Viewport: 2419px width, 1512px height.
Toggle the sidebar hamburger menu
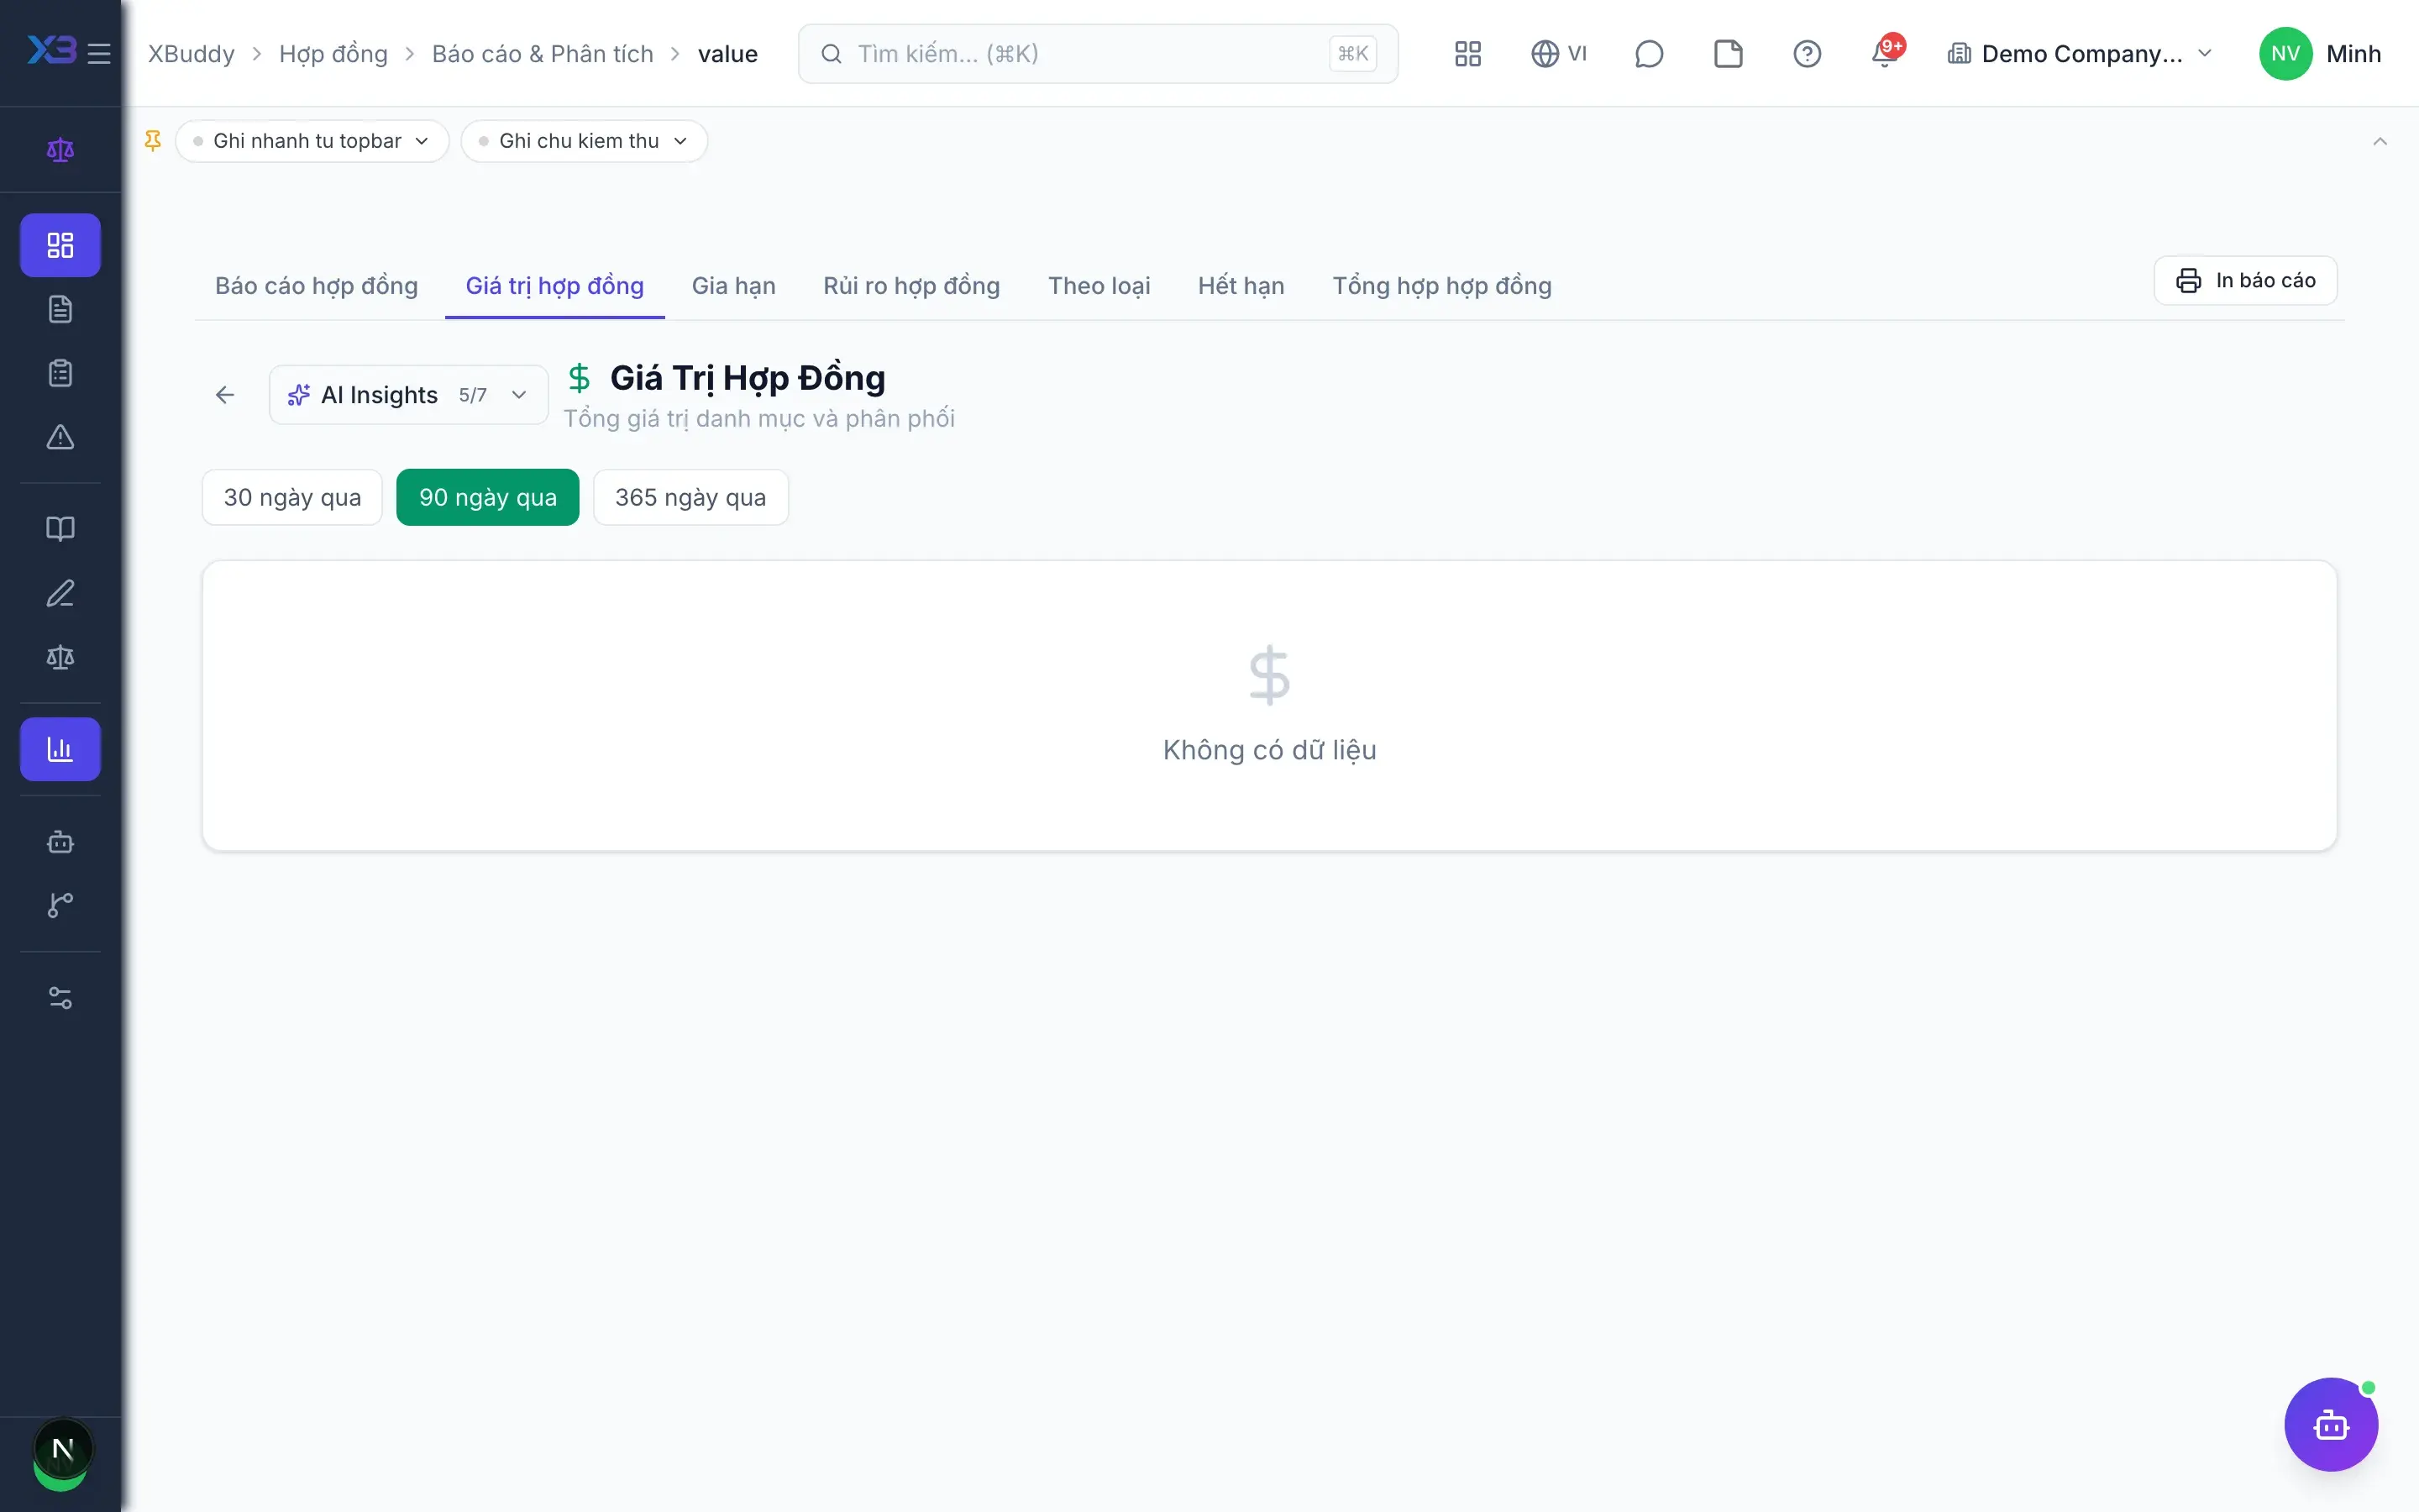tap(99, 53)
